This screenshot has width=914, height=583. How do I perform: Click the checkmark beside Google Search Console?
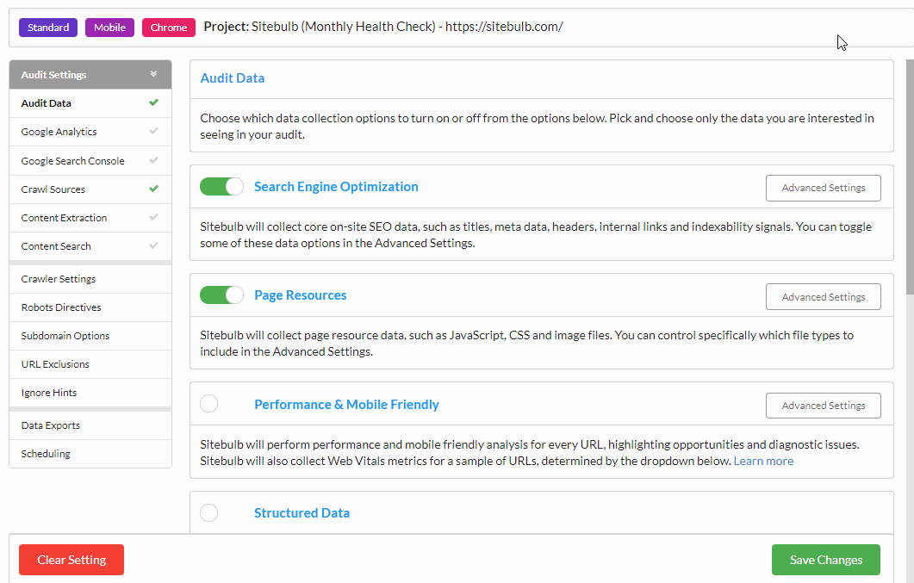point(153,160)
